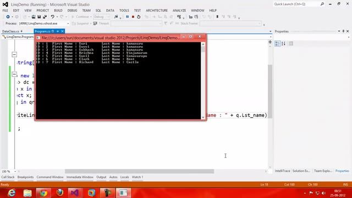The height and width of the screenshot is (198, 352).
Task: Open the Properties object selector dropdown
Action: [x=349, y=37]
